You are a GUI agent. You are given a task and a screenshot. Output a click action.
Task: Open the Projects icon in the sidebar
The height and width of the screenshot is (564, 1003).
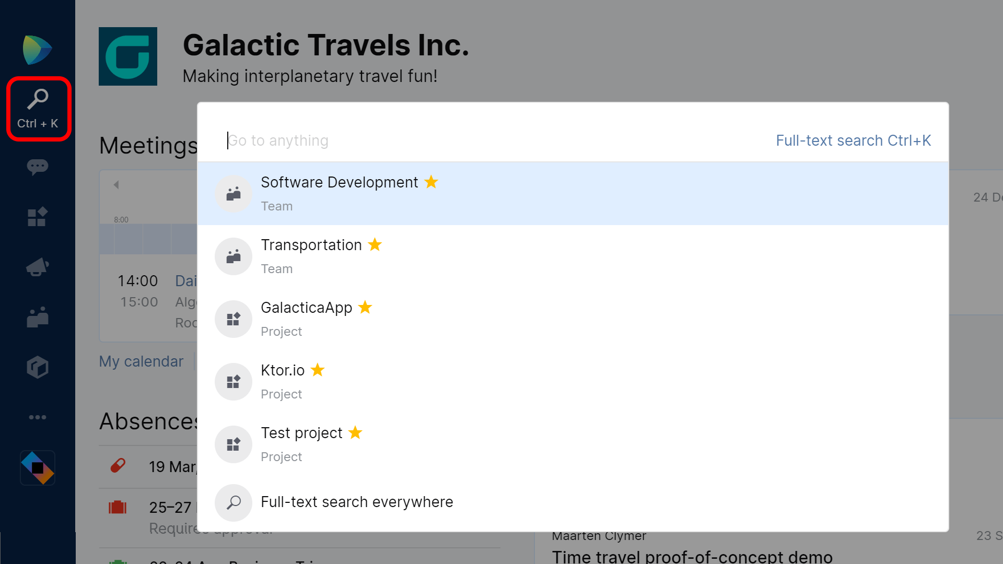click(38, 217)
